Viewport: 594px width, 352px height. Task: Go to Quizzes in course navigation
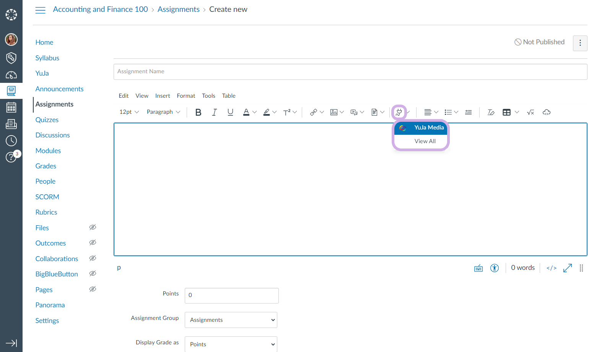pos(47,120)
